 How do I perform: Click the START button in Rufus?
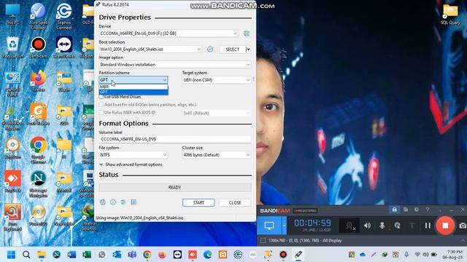click(x=198, y=202)
